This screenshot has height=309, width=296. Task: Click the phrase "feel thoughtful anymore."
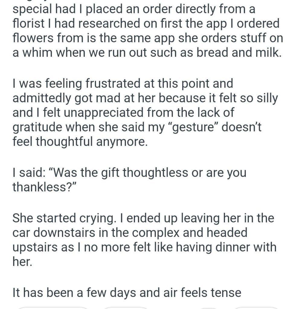click(x=80, y=142)
